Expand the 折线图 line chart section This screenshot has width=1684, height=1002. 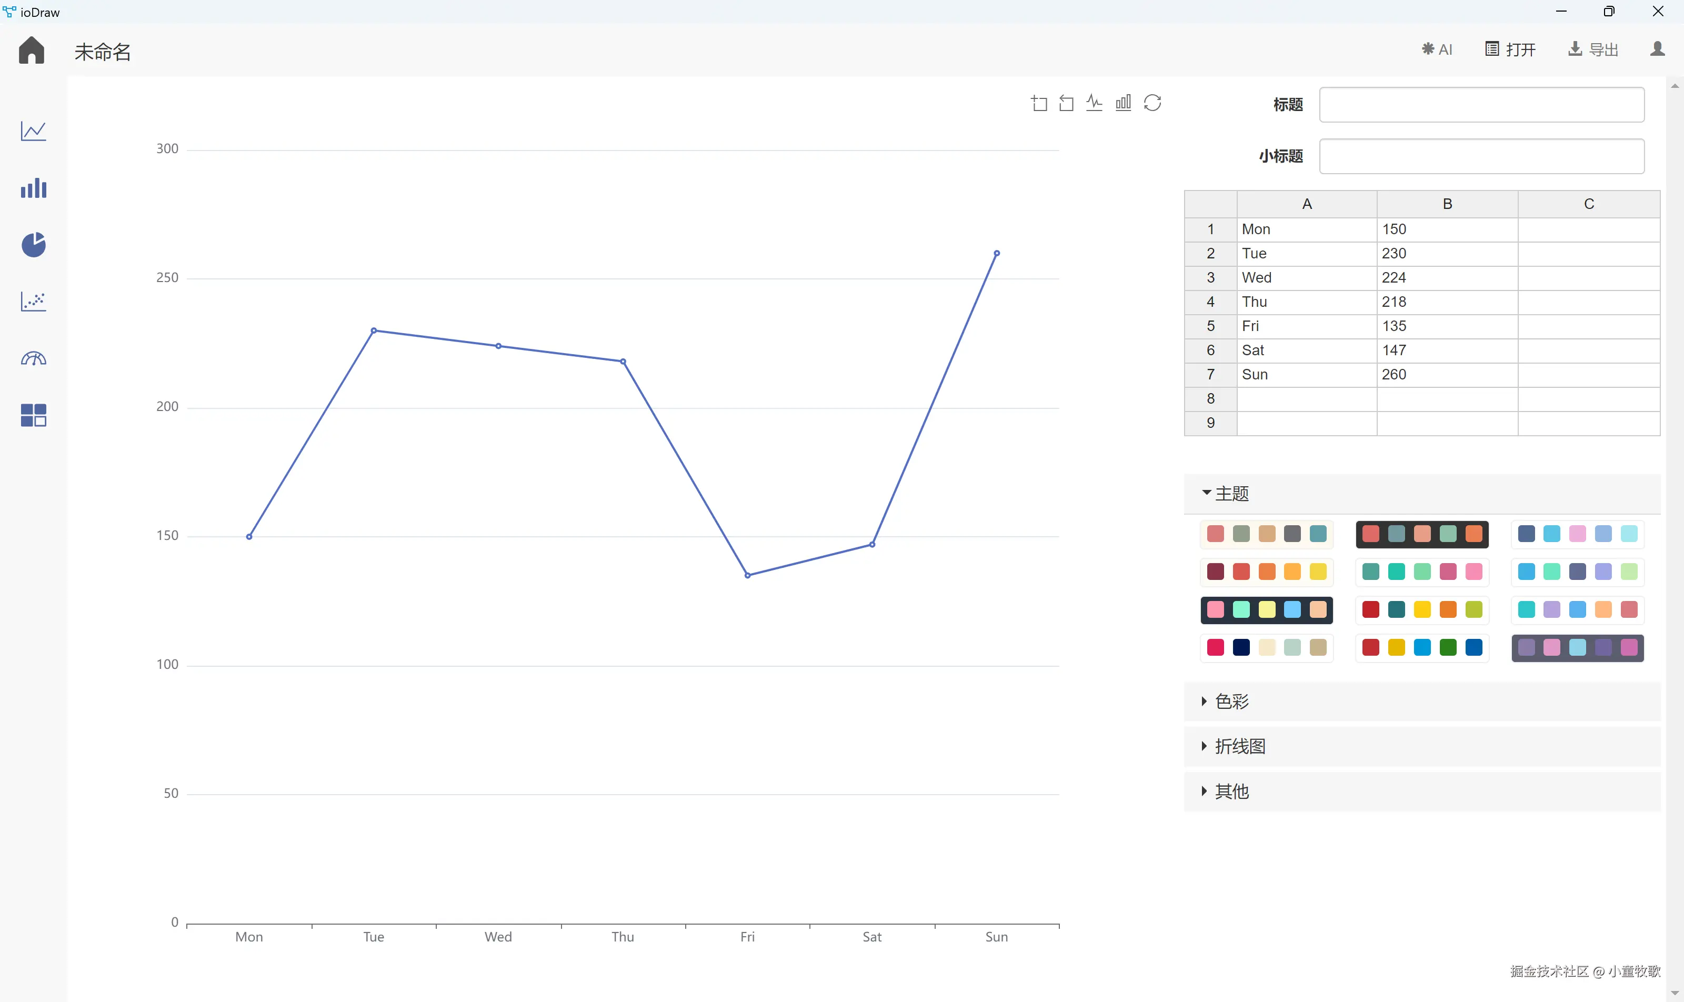(1239, 746)
